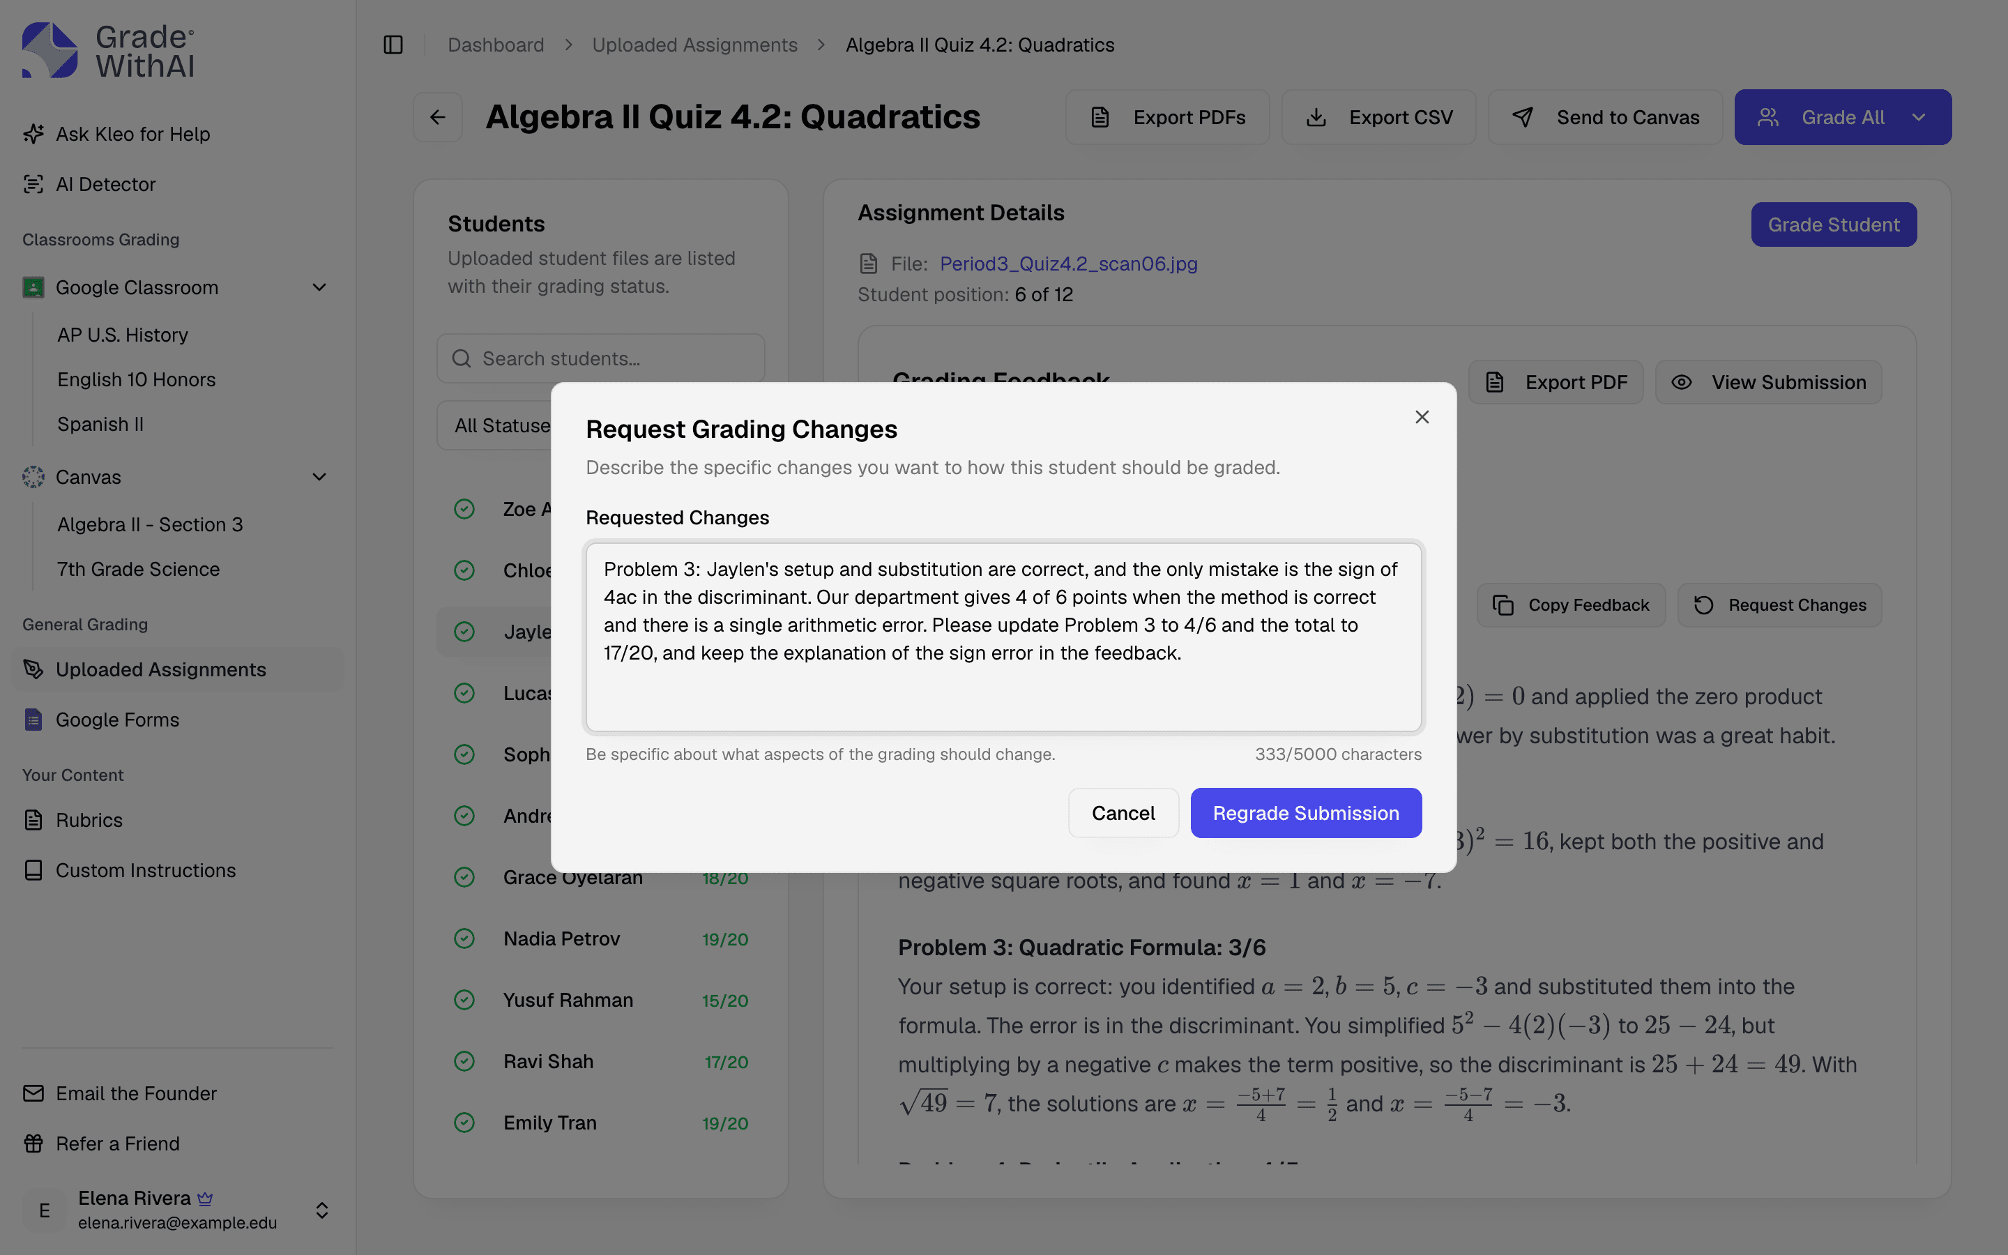Open Algebra II - Section 3
Viewport: 2008px width, 1255px height.
pos(150,524)
